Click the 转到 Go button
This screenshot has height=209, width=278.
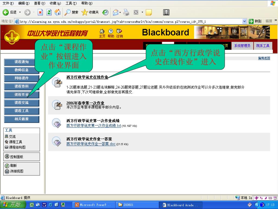[255, 21]
